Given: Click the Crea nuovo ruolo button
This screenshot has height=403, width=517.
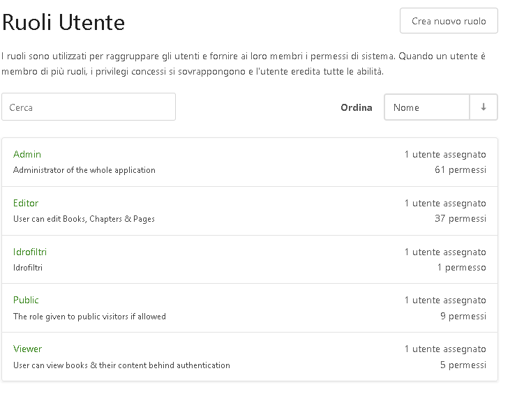Looking at the screenshot, I should 448,21.
